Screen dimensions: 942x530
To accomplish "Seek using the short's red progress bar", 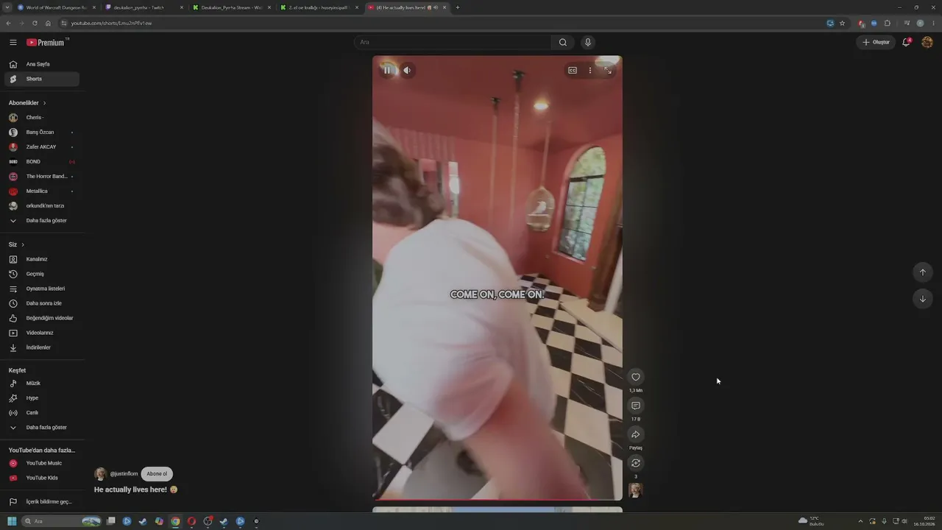I will tap(497, 499).
